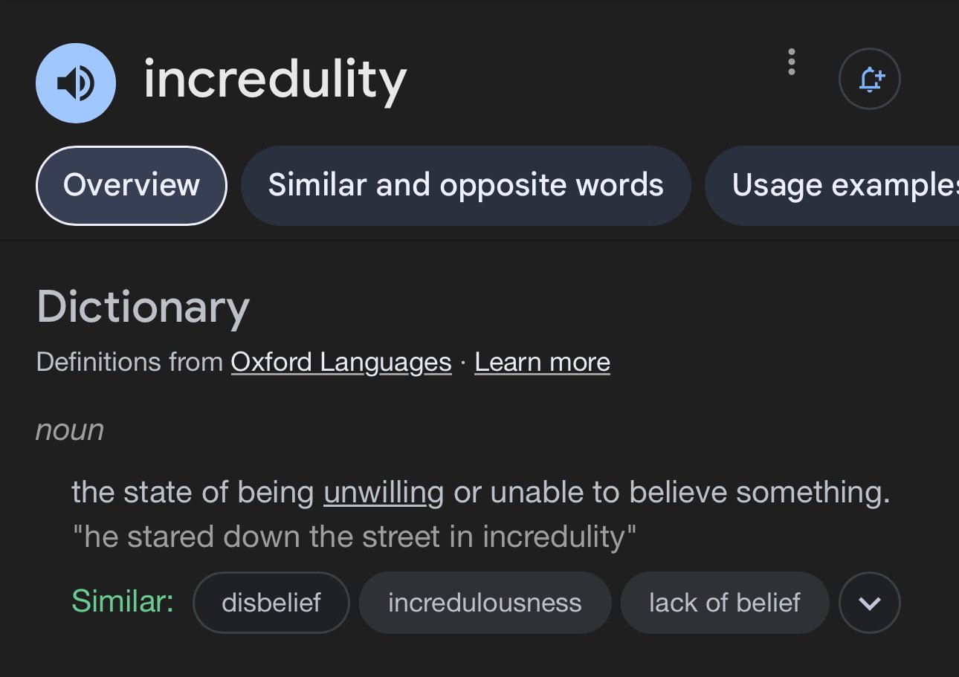Screen dimensions: 959x677
Task: Open the Usage examples tab
Action: click(832, 185)
